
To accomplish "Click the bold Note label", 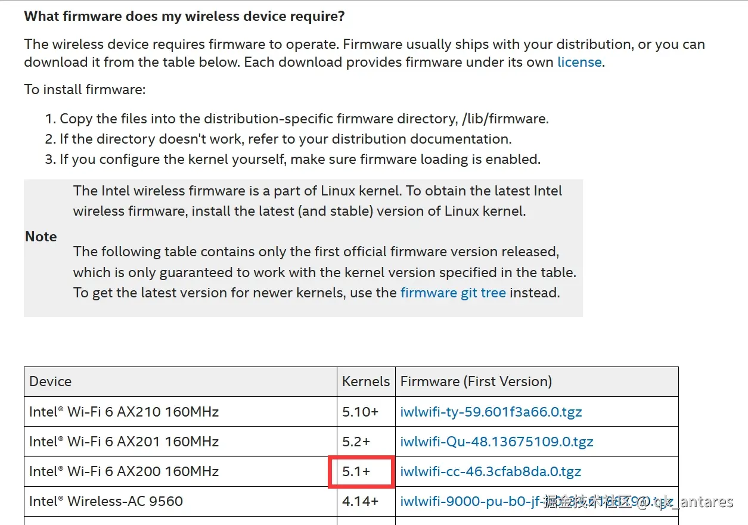I will click(x=41, y=237).
